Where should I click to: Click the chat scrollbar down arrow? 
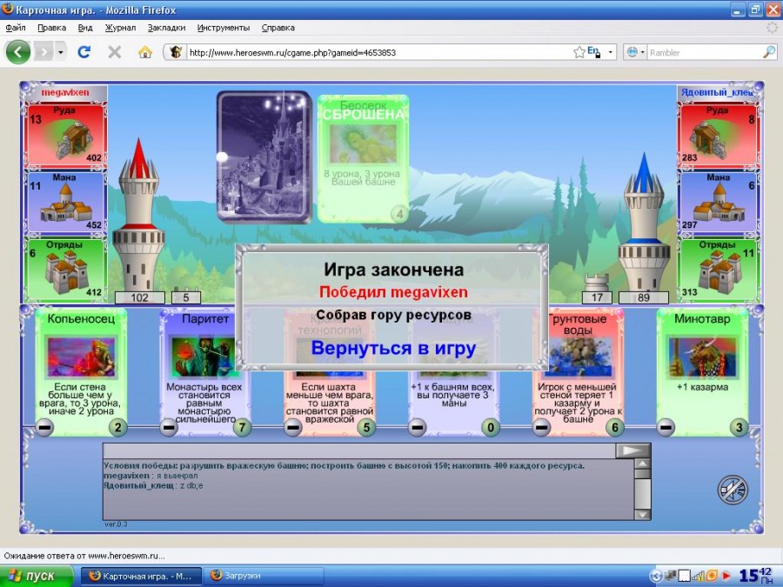[x=642, y=515]
